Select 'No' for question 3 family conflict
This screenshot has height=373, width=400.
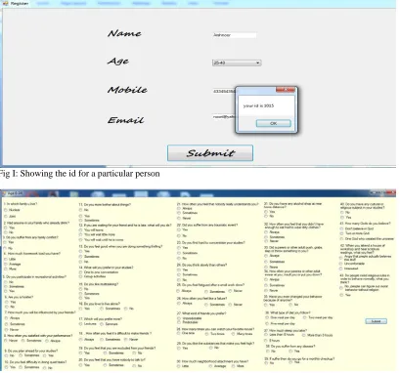[x=6, y=248]
